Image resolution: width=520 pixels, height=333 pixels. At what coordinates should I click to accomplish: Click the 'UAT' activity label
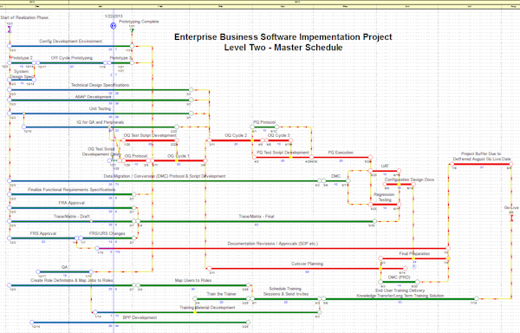385,166
